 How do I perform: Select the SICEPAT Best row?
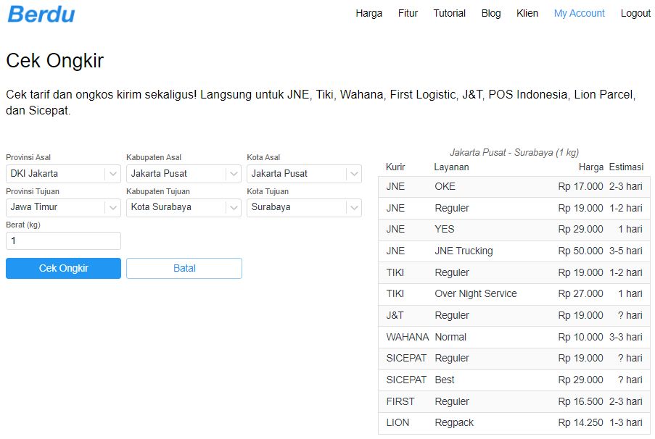coord(514,380)
